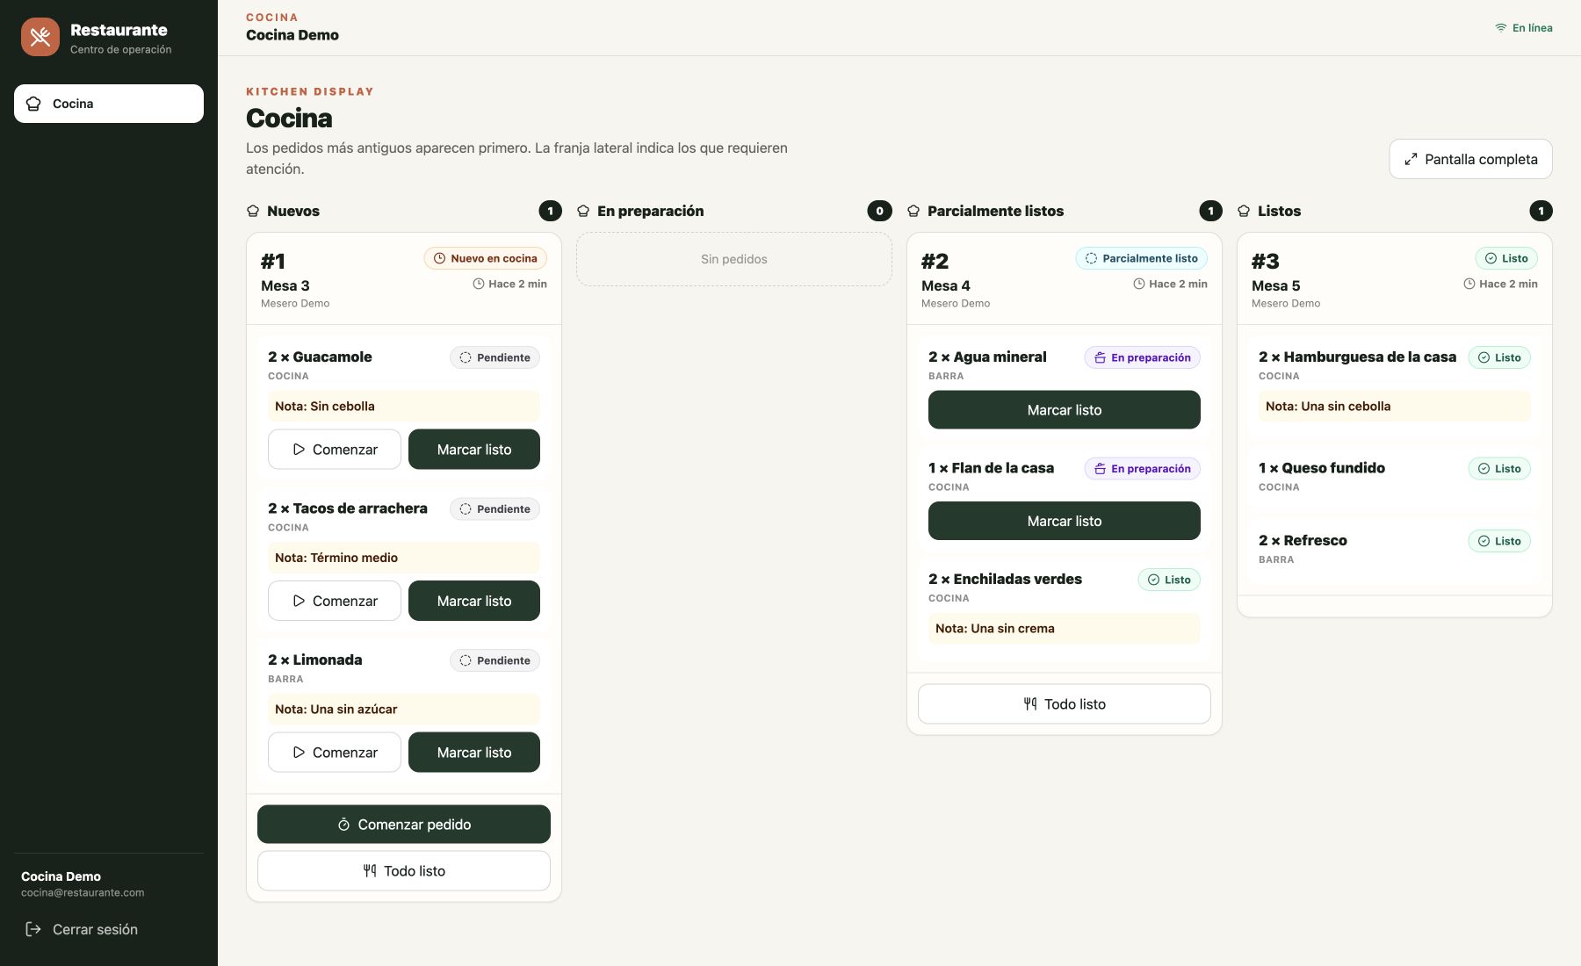
Task: Mark Tacos de arrachera as listo
Action: click(474, 601)
